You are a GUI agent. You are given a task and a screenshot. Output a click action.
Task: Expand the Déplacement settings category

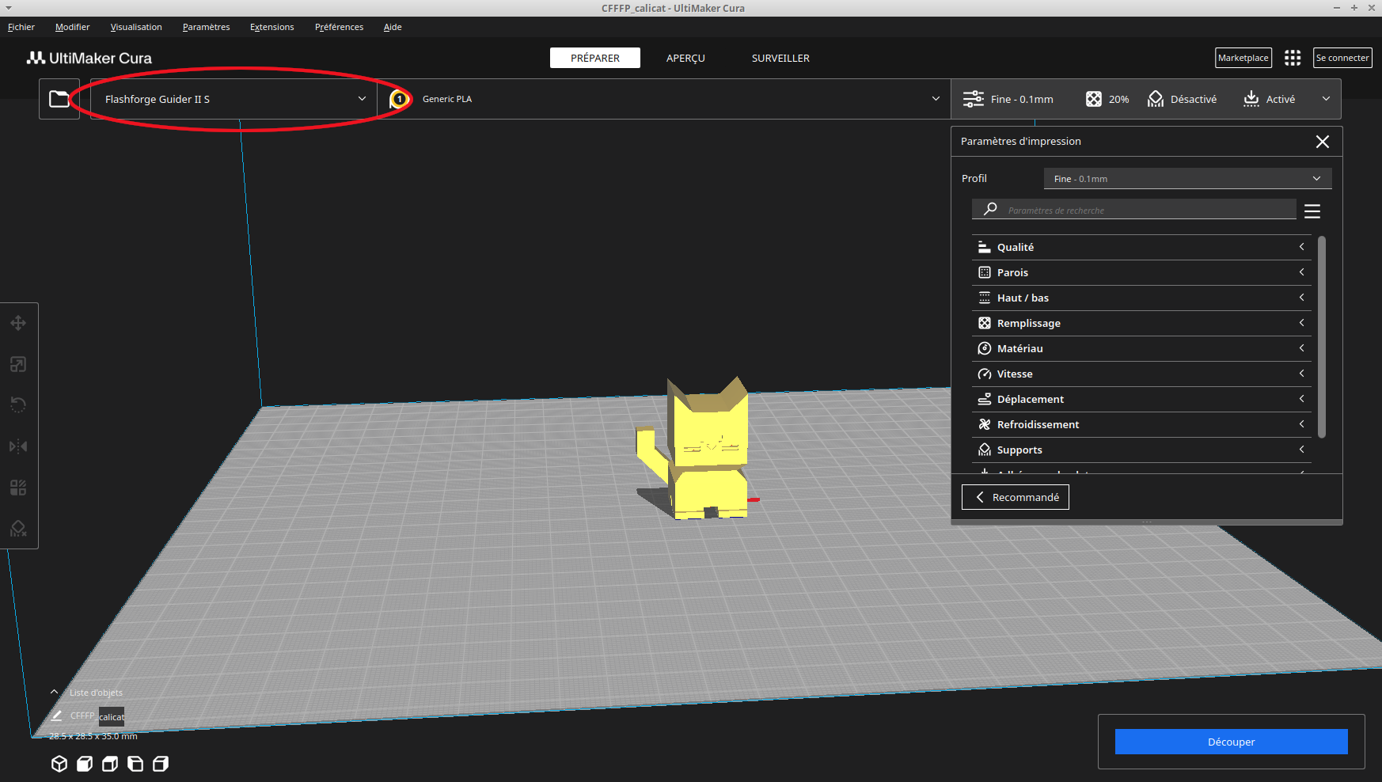tap(1141, 400)
